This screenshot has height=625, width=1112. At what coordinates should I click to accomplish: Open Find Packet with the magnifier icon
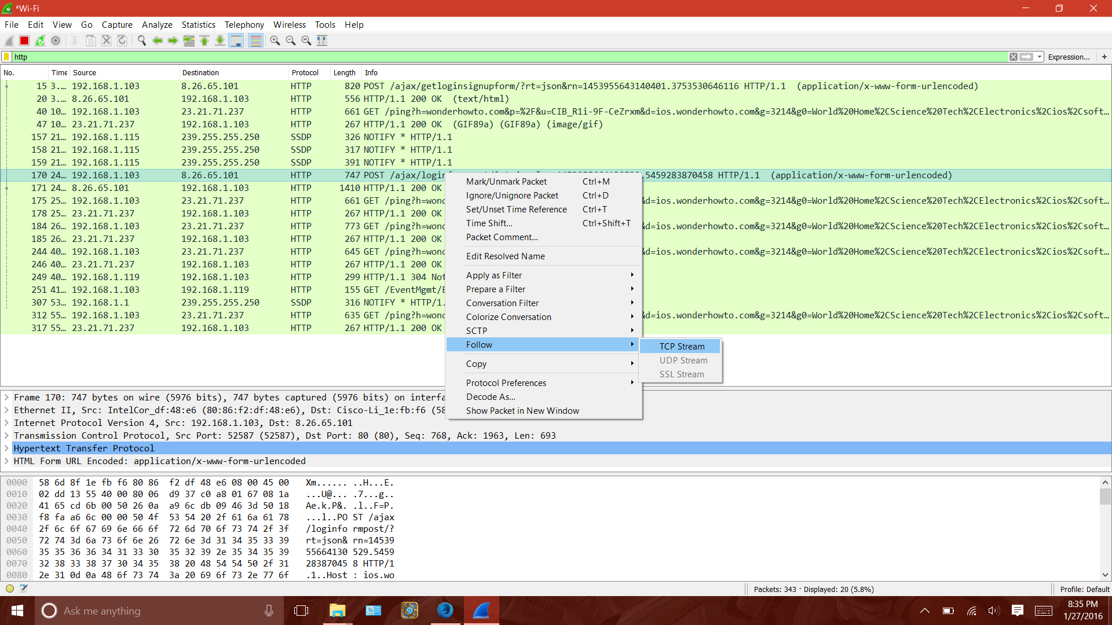[141, 41]
